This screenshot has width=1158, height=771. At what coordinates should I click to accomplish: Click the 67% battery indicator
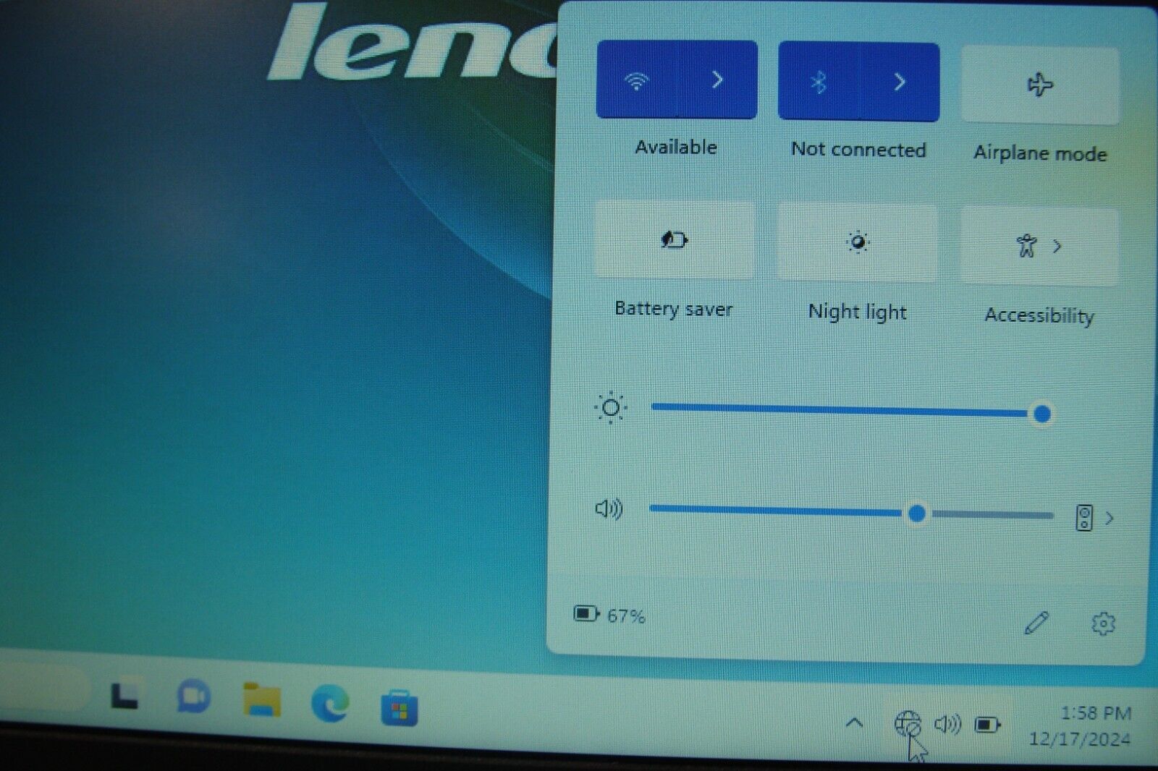[609, 615]
